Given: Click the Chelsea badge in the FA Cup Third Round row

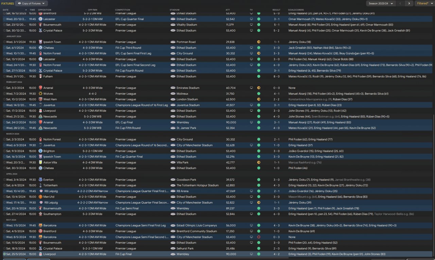Looking at the screenshot, I should pyautogui.click(x=40, y=48).
